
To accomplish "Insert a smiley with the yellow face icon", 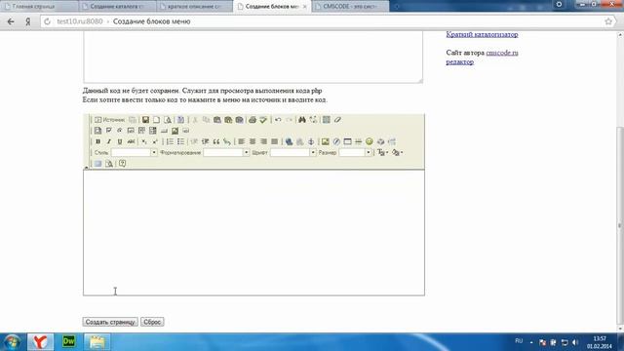I will (x=370, y=141).
